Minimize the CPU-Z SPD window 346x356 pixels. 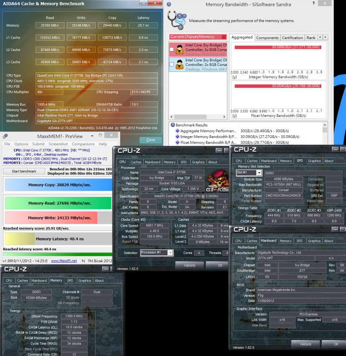pos(335,149)
